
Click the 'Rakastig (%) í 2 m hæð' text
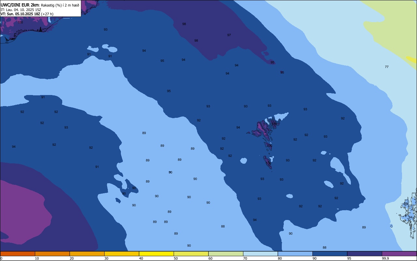tap(60, 5)
